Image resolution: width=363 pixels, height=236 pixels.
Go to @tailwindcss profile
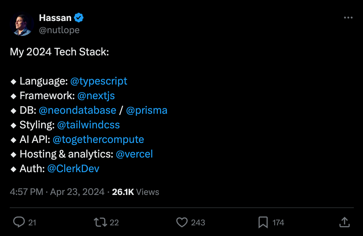(88, 125)
